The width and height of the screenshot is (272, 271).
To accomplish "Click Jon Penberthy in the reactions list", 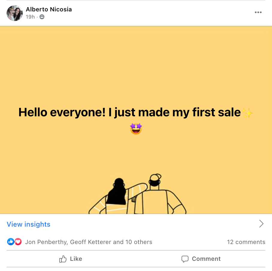I will tap(46, 242).
